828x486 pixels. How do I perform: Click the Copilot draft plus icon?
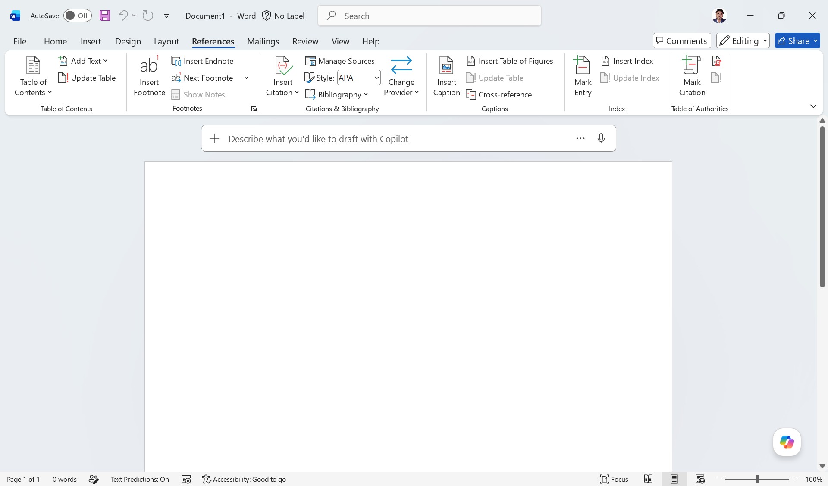pos(214,138)
